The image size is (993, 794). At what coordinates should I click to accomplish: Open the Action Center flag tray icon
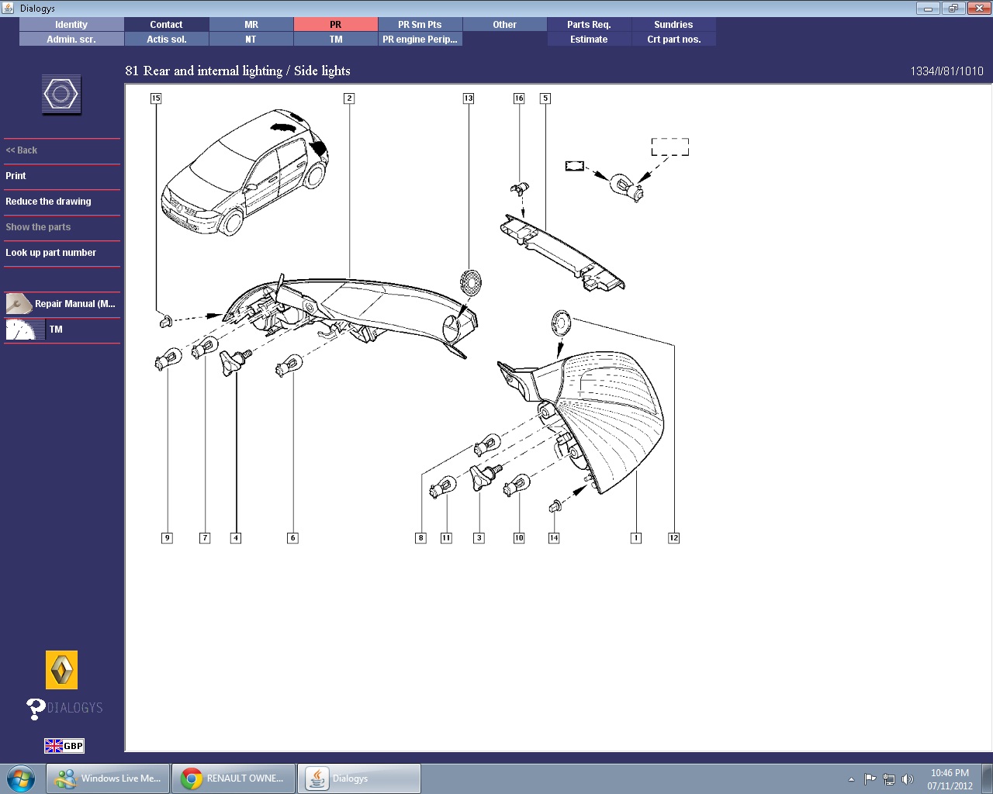tap(870, 779)
